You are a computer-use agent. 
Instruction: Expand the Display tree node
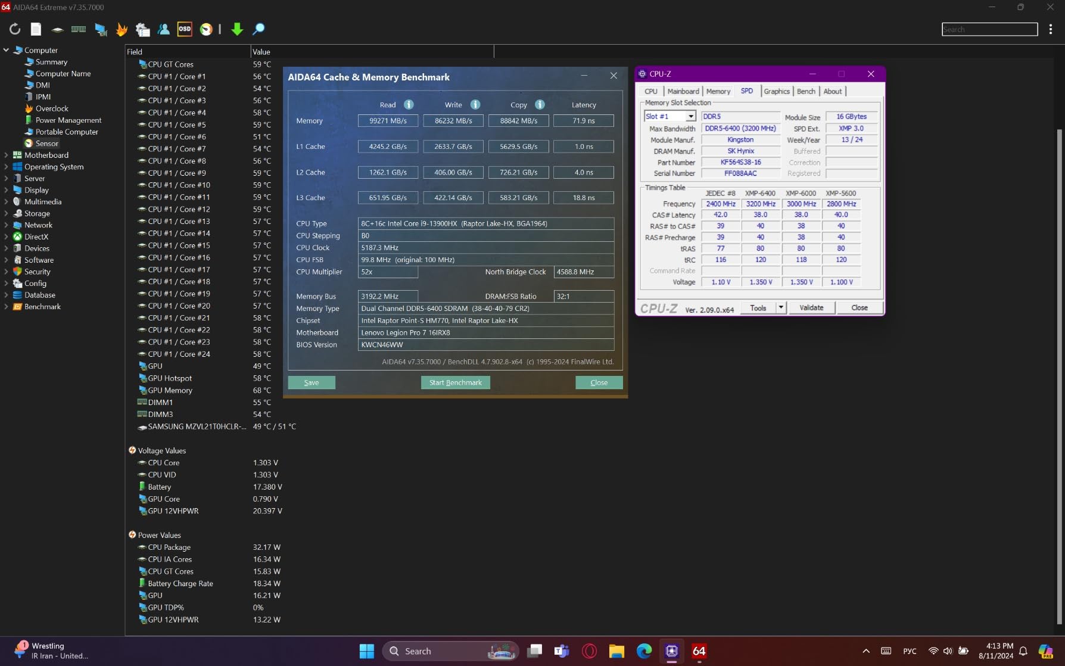click(x=6, y=190)
